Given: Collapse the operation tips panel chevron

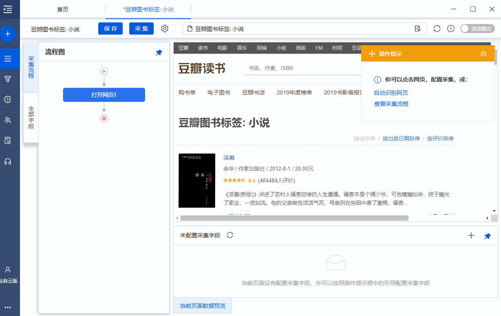Looking at the screenshot, I should pyautogui.click(x=483, y=54).
